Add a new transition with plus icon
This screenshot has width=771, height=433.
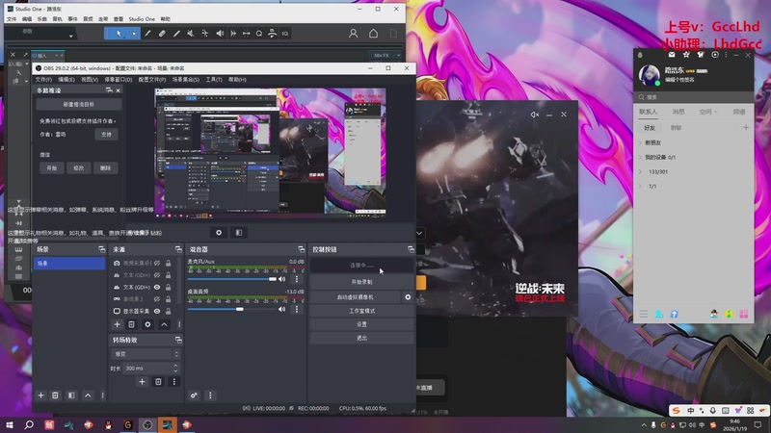pyautogui.click(x=142, y=382)
